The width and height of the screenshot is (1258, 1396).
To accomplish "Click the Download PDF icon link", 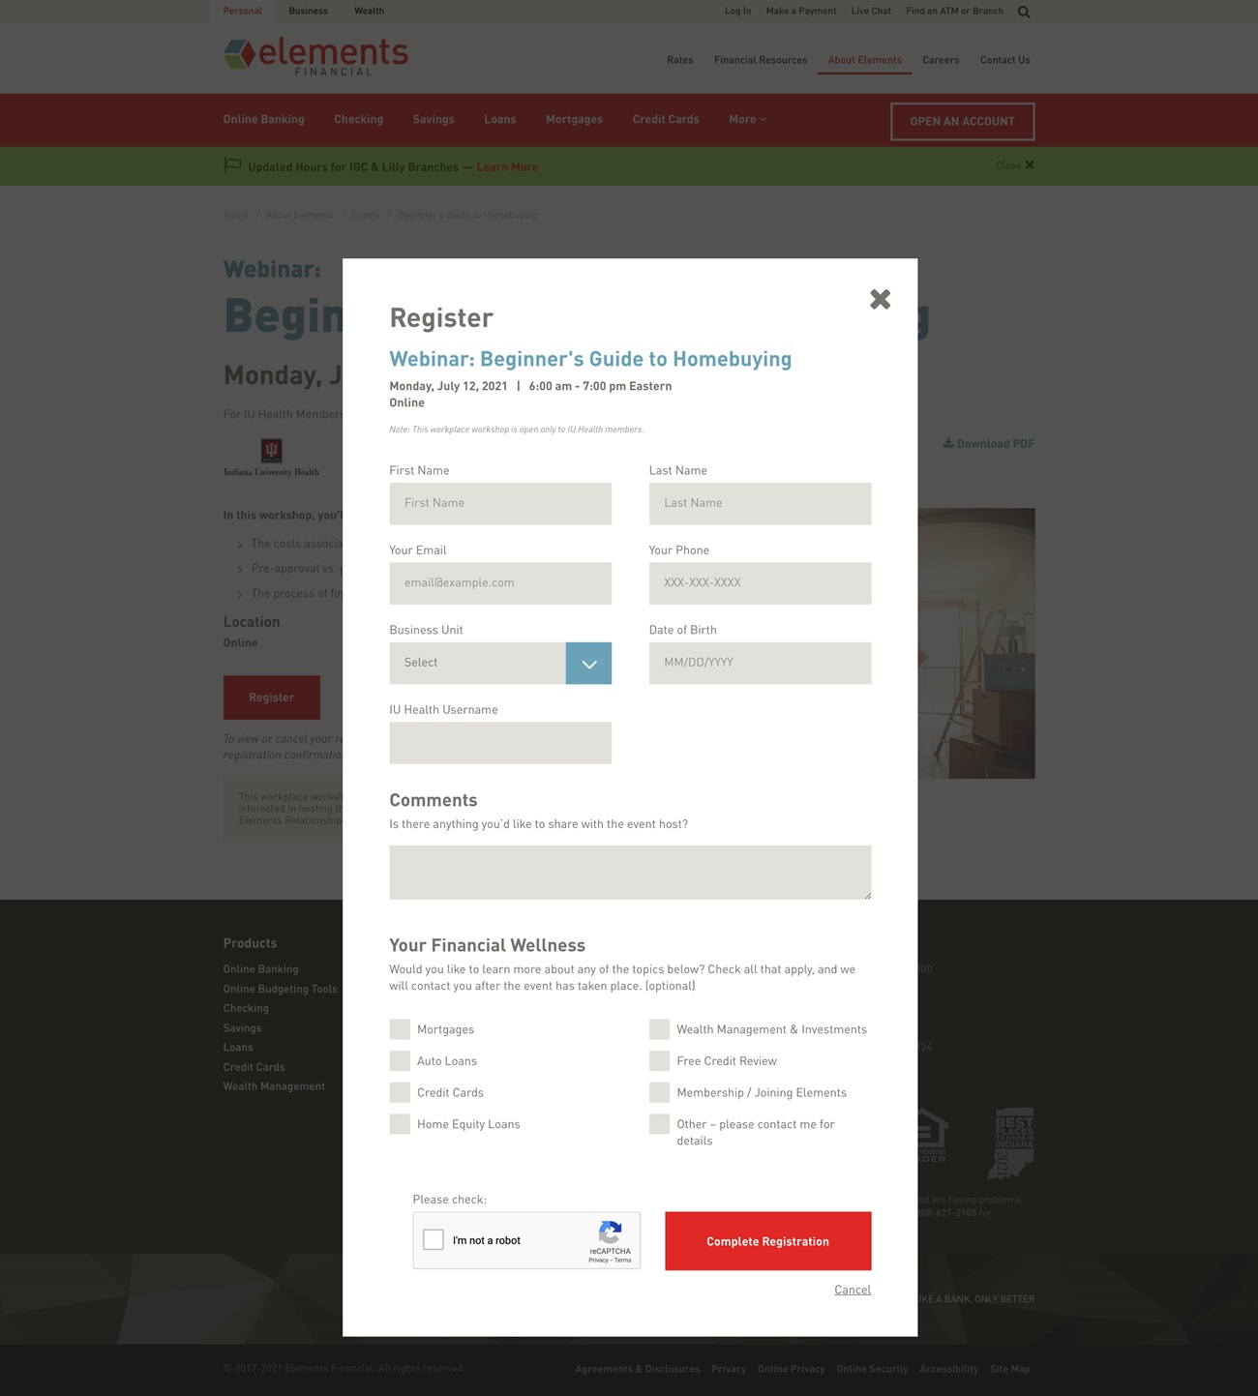I will (948, 443).
